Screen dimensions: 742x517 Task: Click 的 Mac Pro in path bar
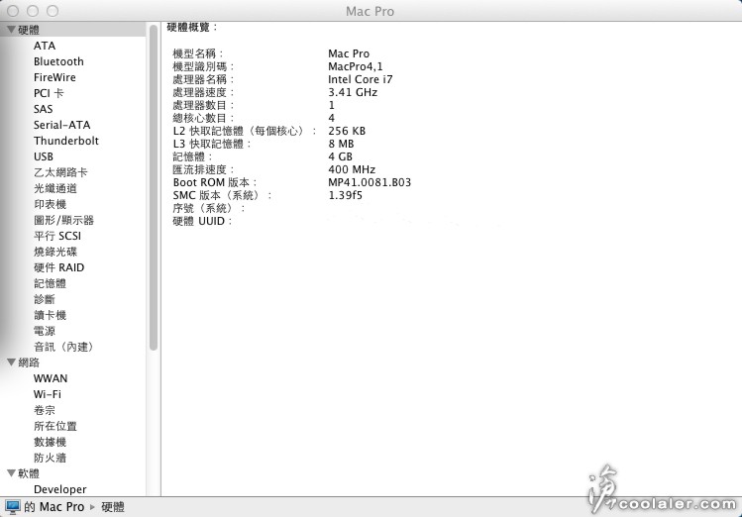53,506
